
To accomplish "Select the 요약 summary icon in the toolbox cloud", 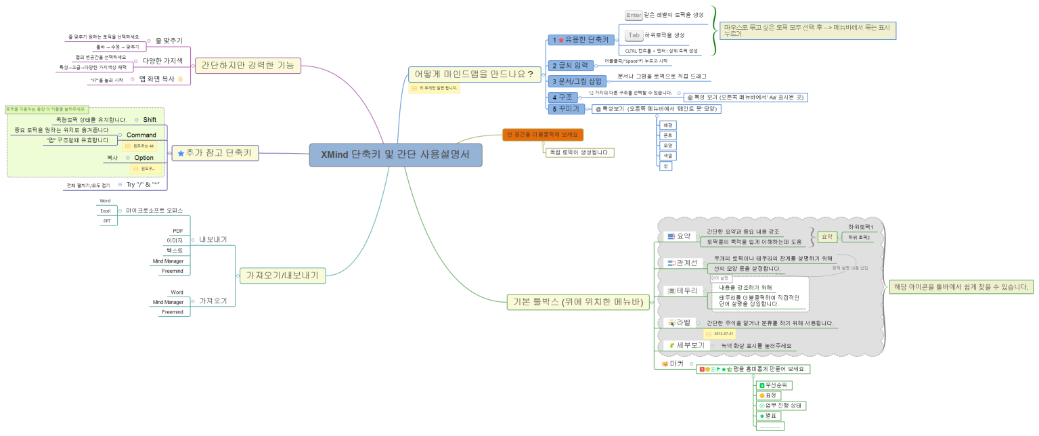I will click(670, 235).
